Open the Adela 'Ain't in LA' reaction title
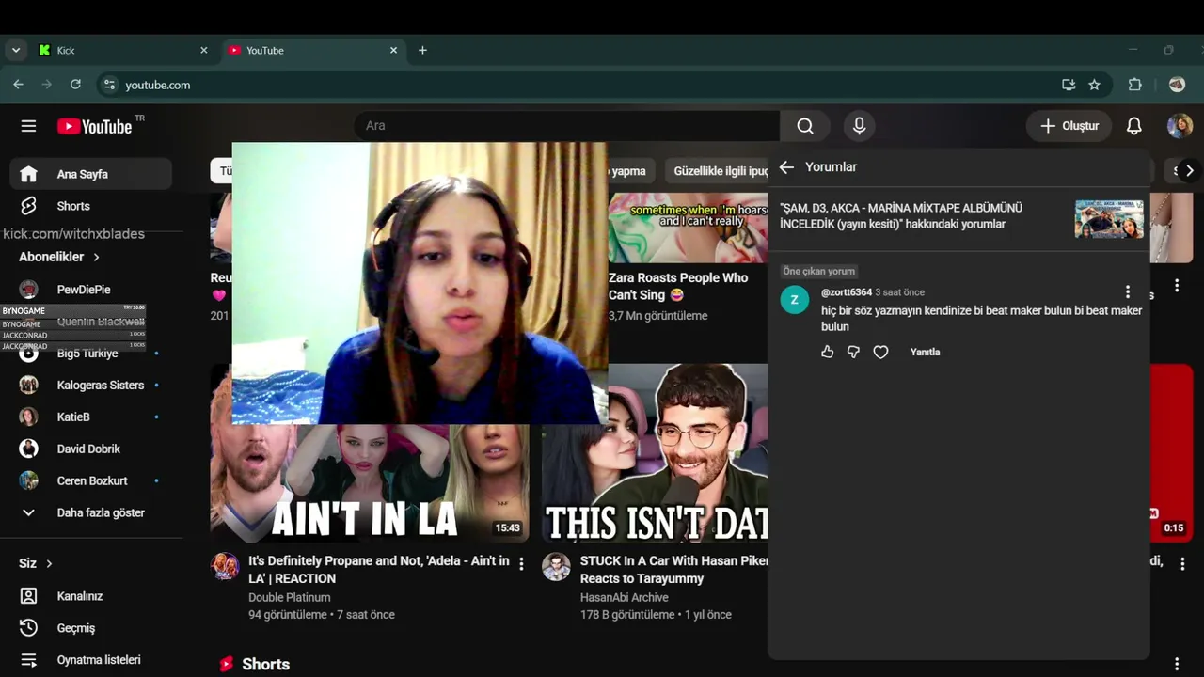 379,570
